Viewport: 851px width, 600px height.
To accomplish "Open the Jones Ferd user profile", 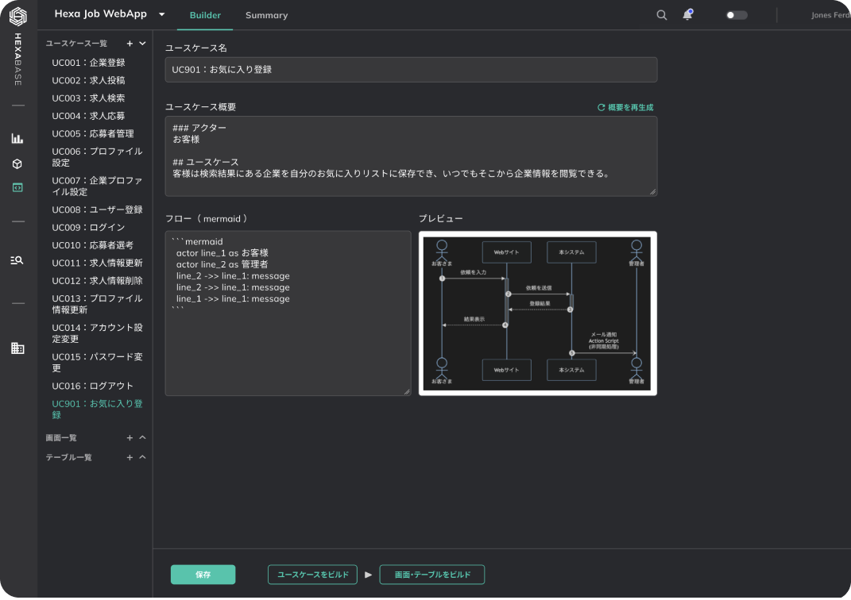I will click(831, 15).
